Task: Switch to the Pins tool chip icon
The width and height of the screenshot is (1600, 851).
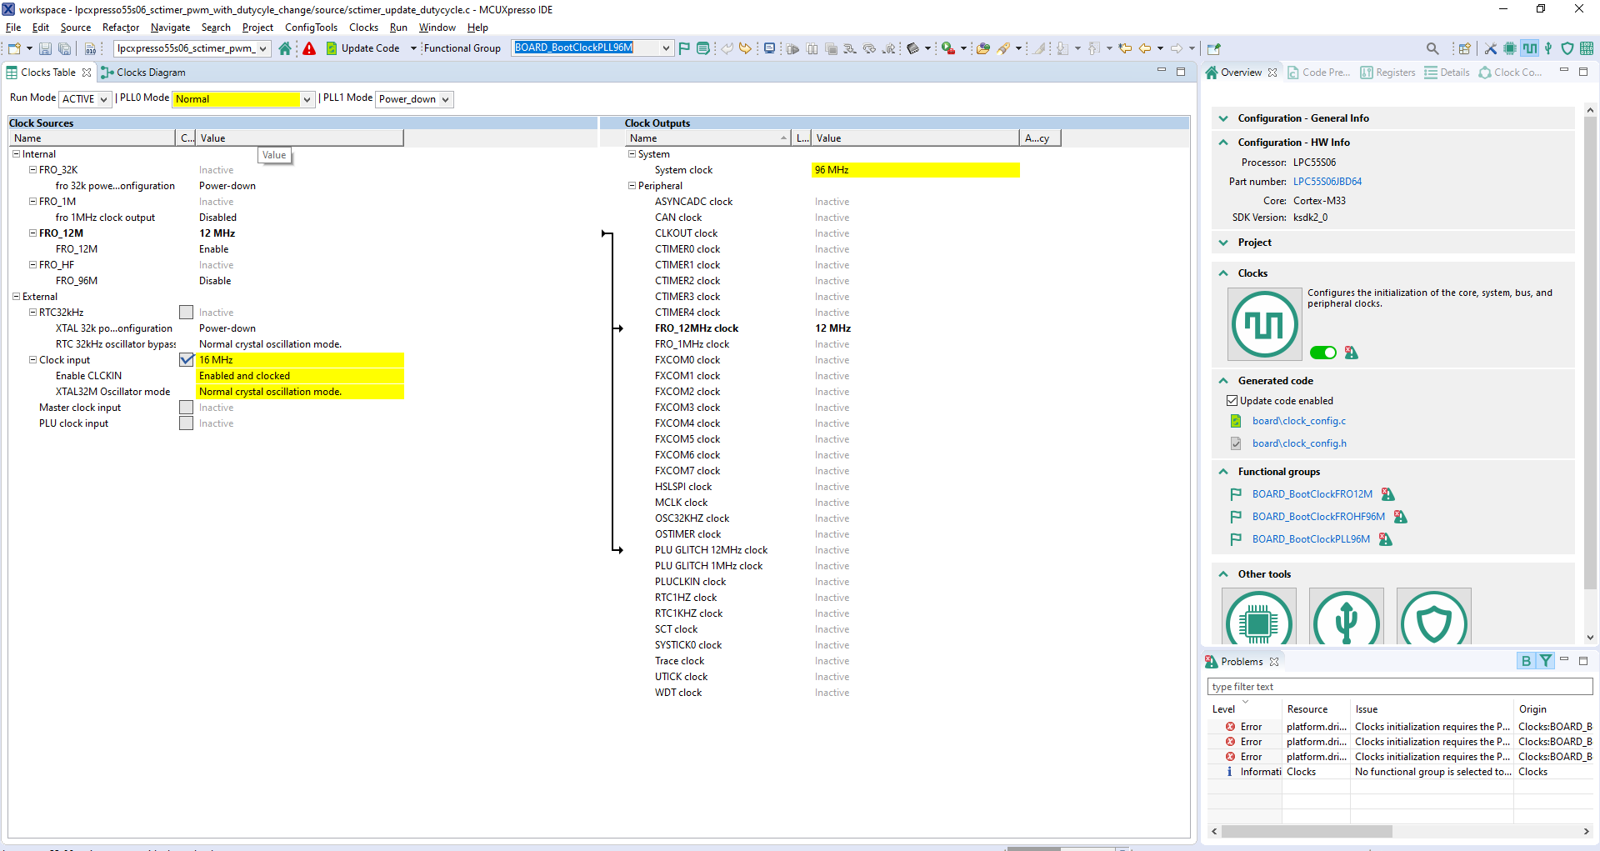Action: pos(1509,48)
